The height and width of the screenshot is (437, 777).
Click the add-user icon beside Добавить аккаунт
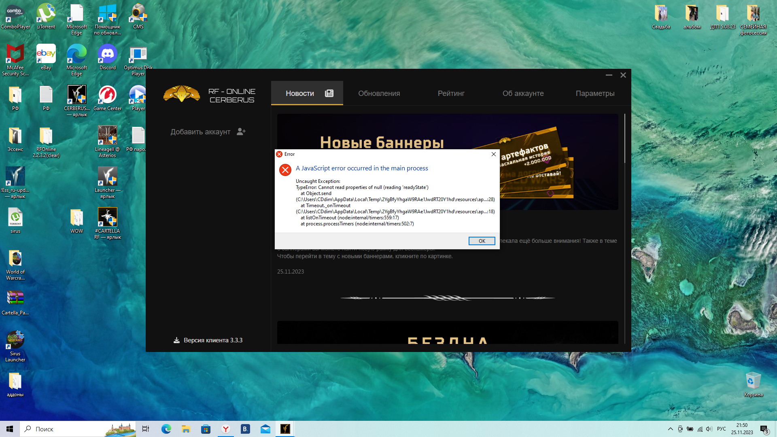(241, 132)
